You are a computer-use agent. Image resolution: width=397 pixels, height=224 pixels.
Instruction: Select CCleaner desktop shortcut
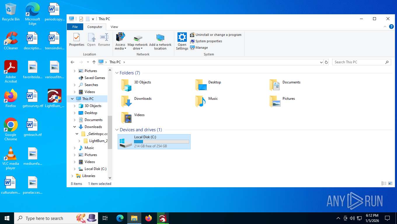click(11, 41)
